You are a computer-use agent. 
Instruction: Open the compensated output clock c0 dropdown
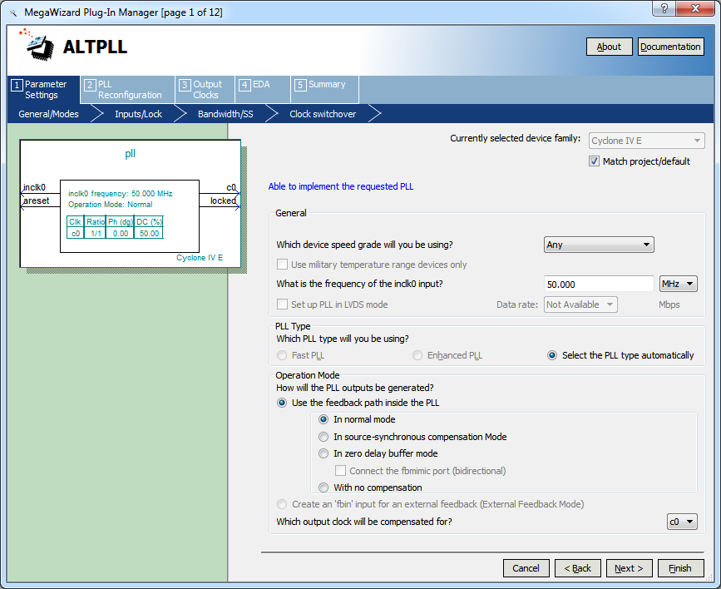pyautogui.click(x=682, y=522)
